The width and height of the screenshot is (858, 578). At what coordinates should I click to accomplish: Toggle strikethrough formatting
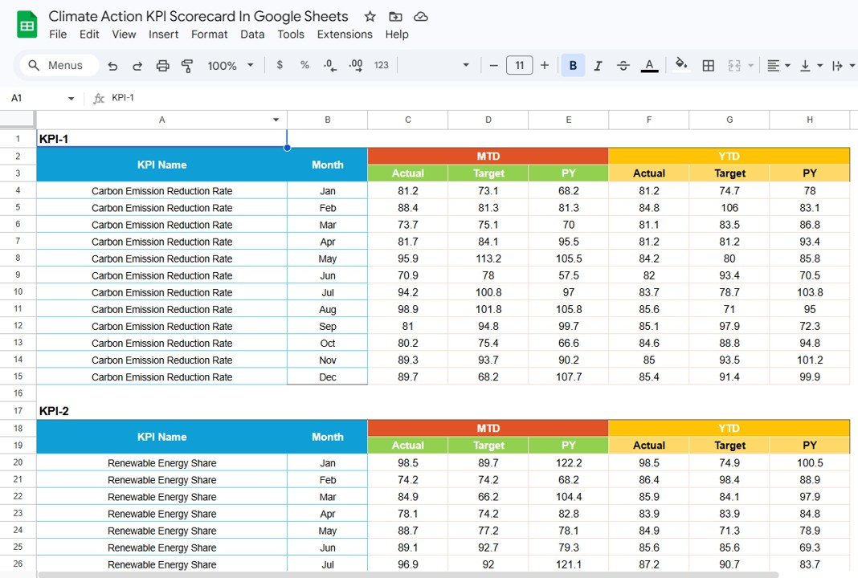(623, 65)
